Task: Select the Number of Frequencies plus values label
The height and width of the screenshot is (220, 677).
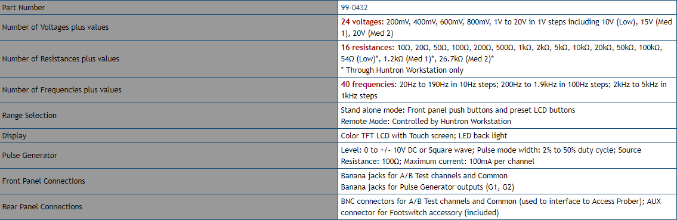Action: tap(62, 89)
